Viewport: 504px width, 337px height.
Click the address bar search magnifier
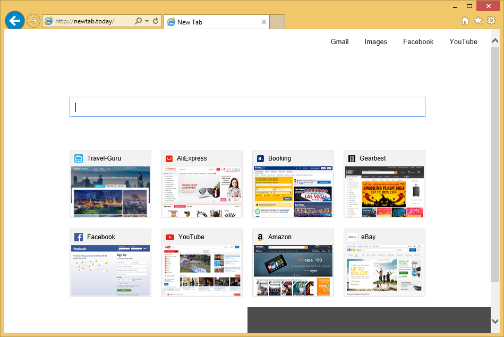[x=139, y=21]
